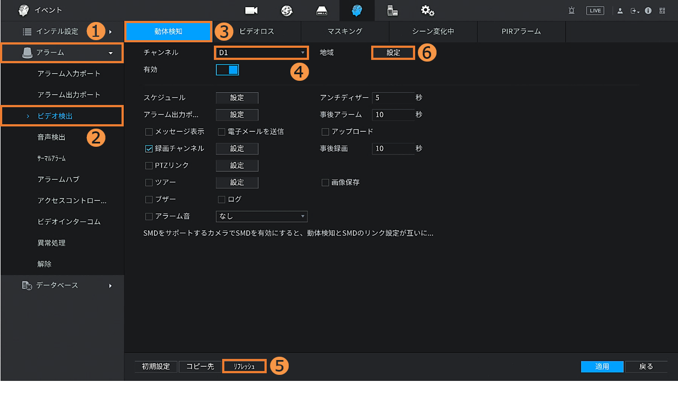Viewport: 678px width, 393px height.
Task: Click the user account icon
Action: pos(620,10)
